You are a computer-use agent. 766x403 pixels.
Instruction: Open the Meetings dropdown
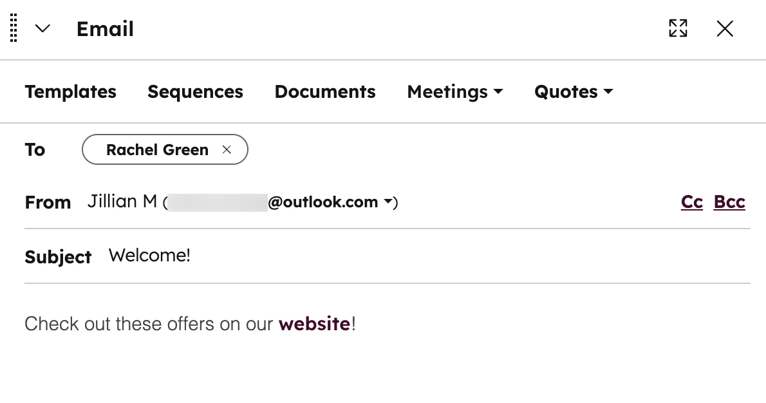455,91
